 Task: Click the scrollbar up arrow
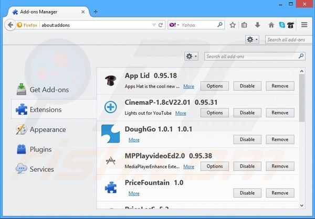coord(302,71)
